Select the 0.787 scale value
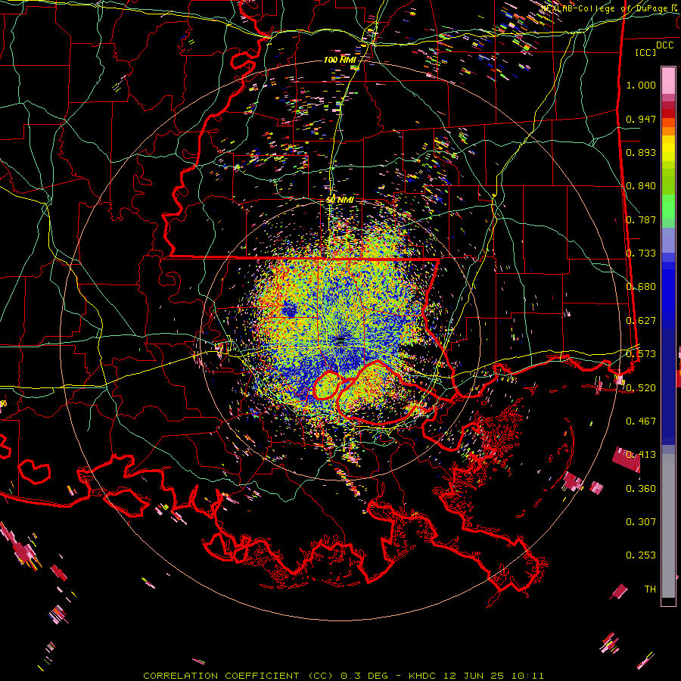 pyautogui.click(x=641, y=219)
